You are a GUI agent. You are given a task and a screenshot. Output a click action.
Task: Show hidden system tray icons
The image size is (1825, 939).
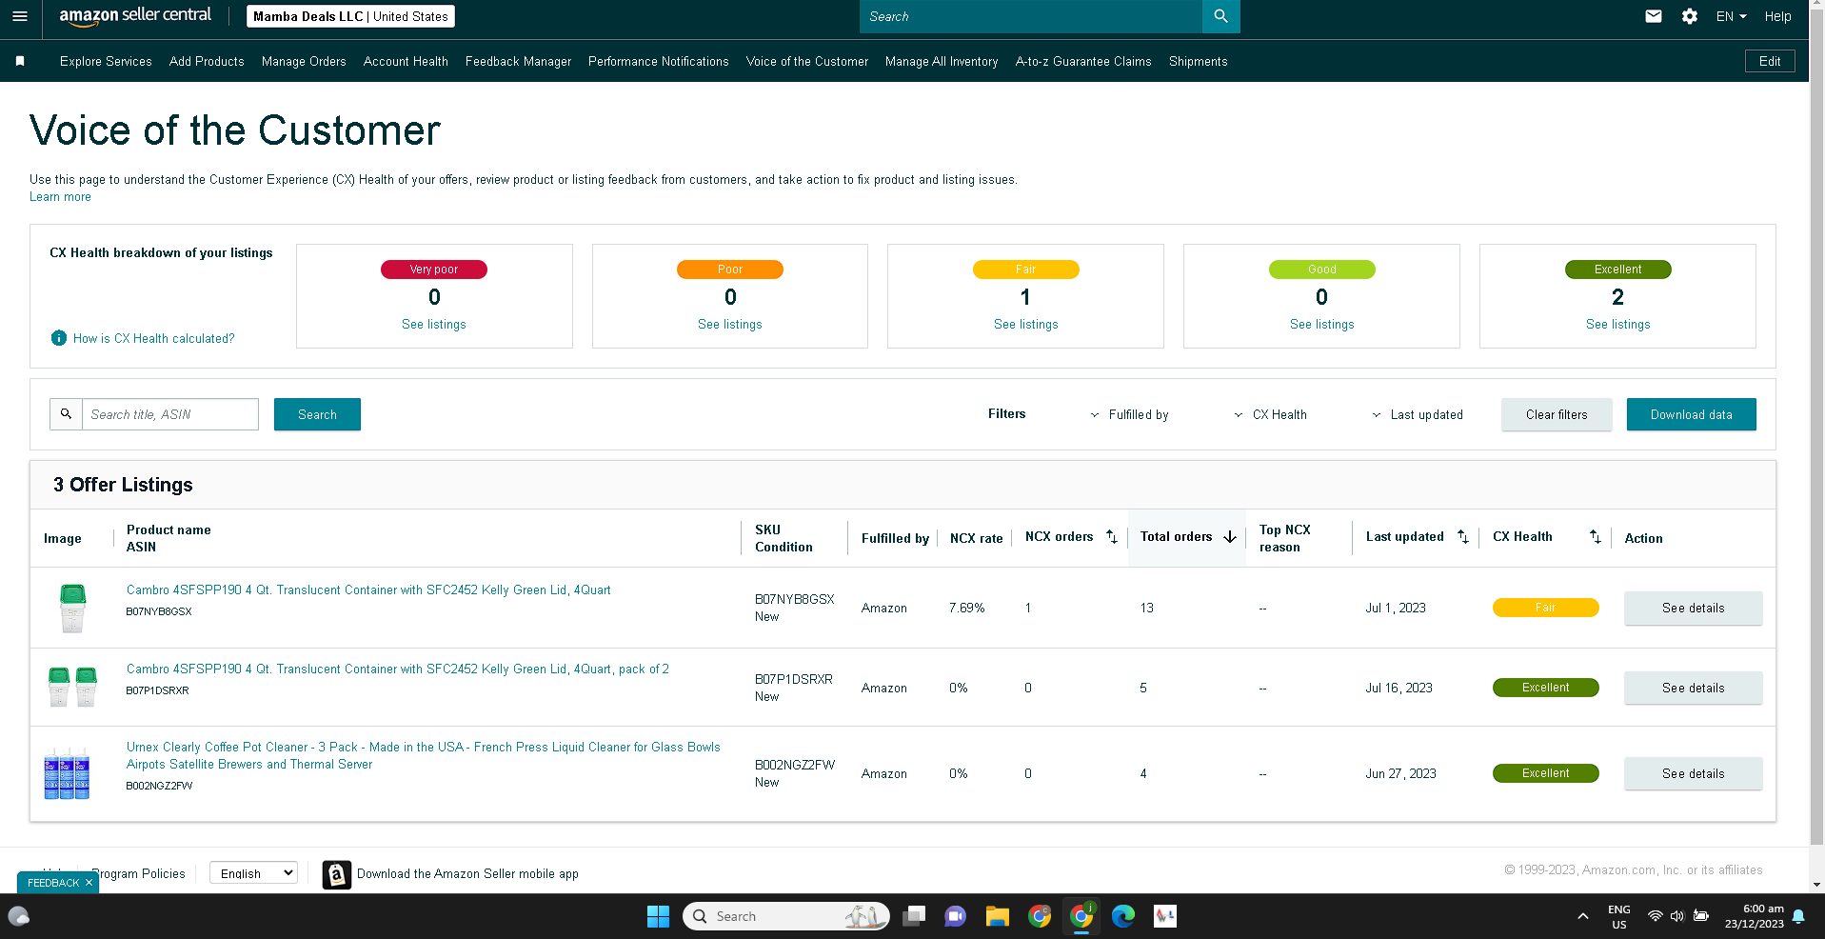[1582, 916]
